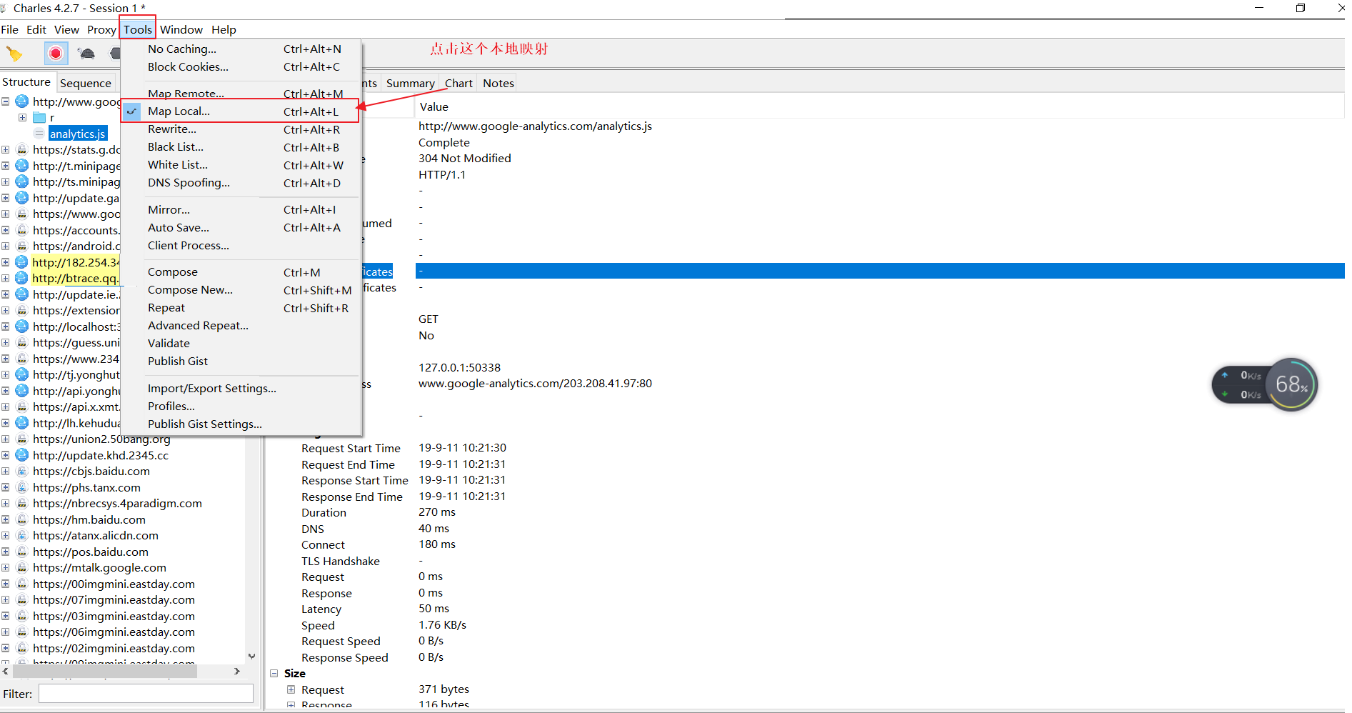
Task: Switch to the Structure tab
Action: [x=27, y=82]
